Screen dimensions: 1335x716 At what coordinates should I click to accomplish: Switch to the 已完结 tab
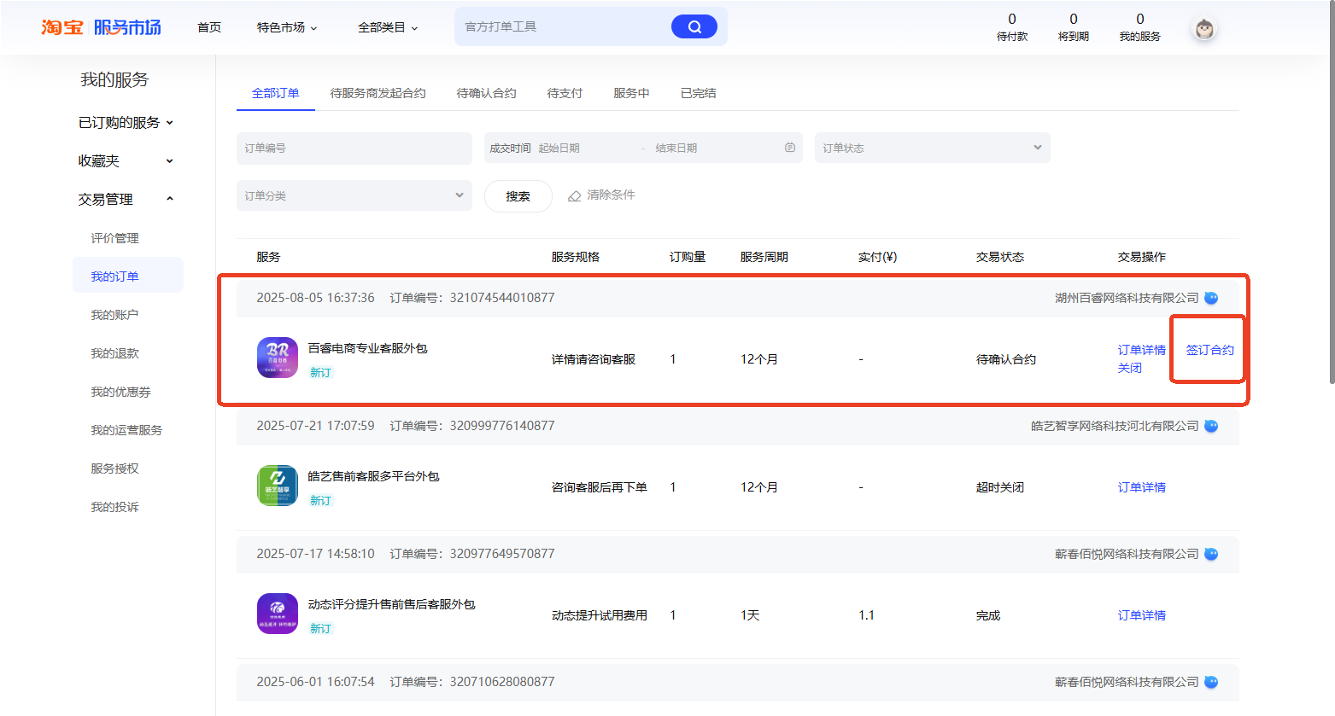coord(697,93)
